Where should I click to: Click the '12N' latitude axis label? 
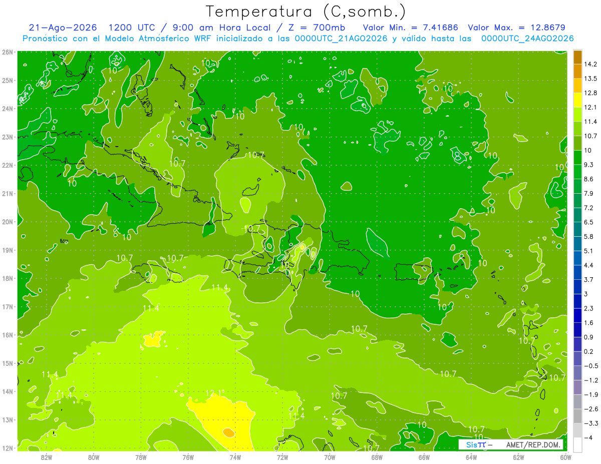coord(8,448)
